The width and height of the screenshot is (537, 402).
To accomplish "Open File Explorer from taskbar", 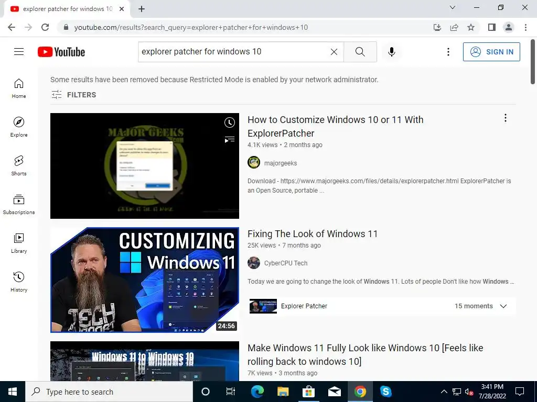I will 283,392.
